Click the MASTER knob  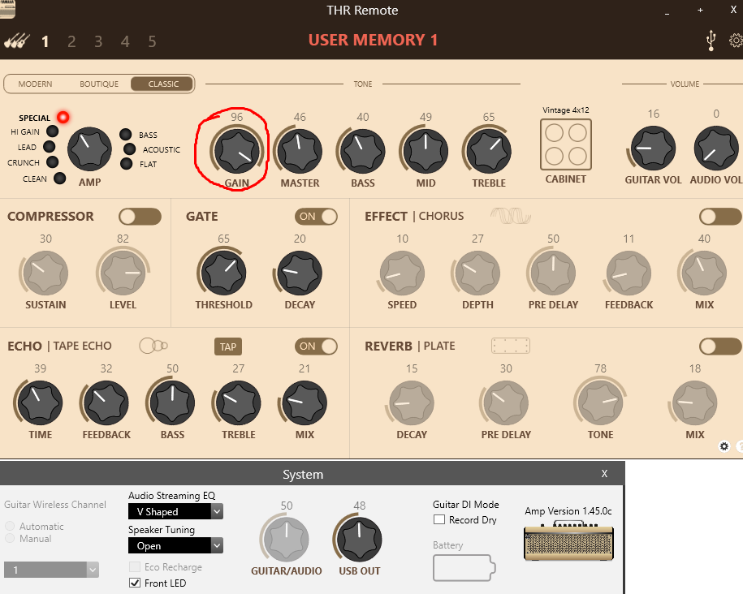[x=300, y=151]
